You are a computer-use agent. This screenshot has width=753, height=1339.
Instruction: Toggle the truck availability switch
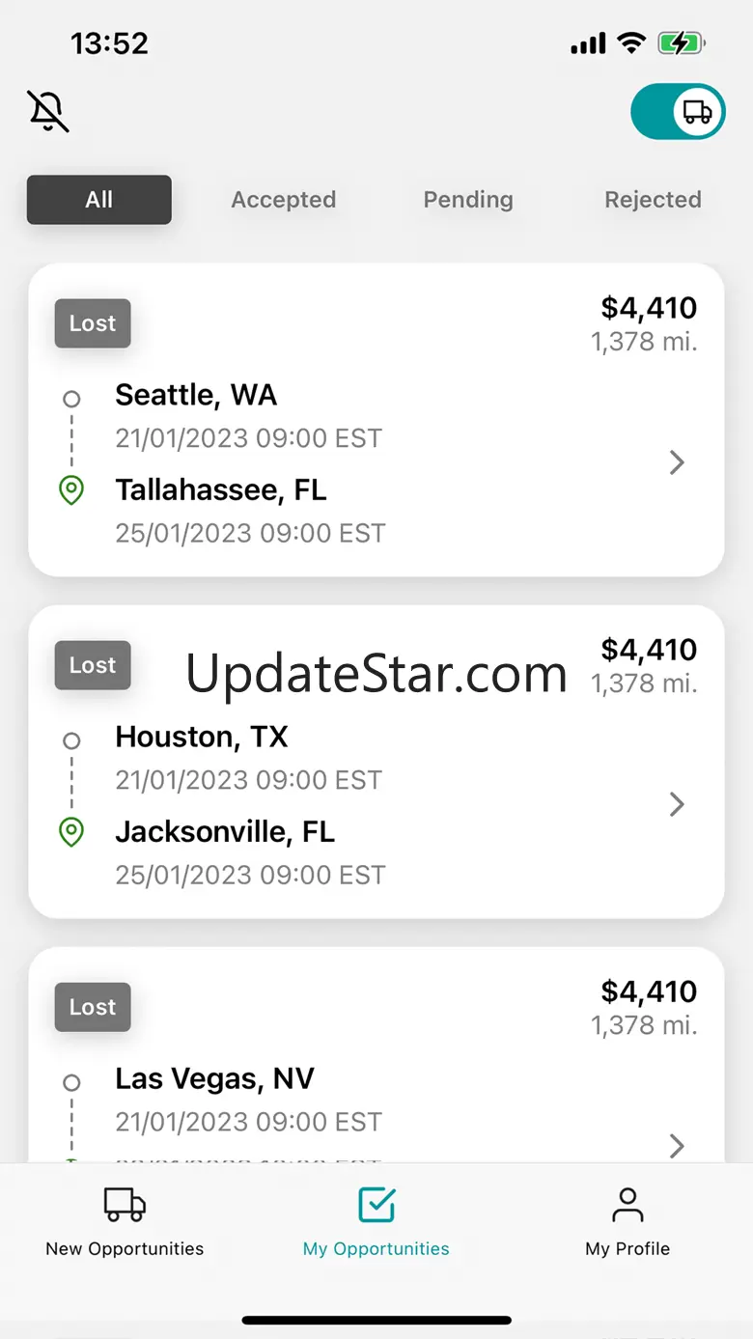tap(678, 112)
